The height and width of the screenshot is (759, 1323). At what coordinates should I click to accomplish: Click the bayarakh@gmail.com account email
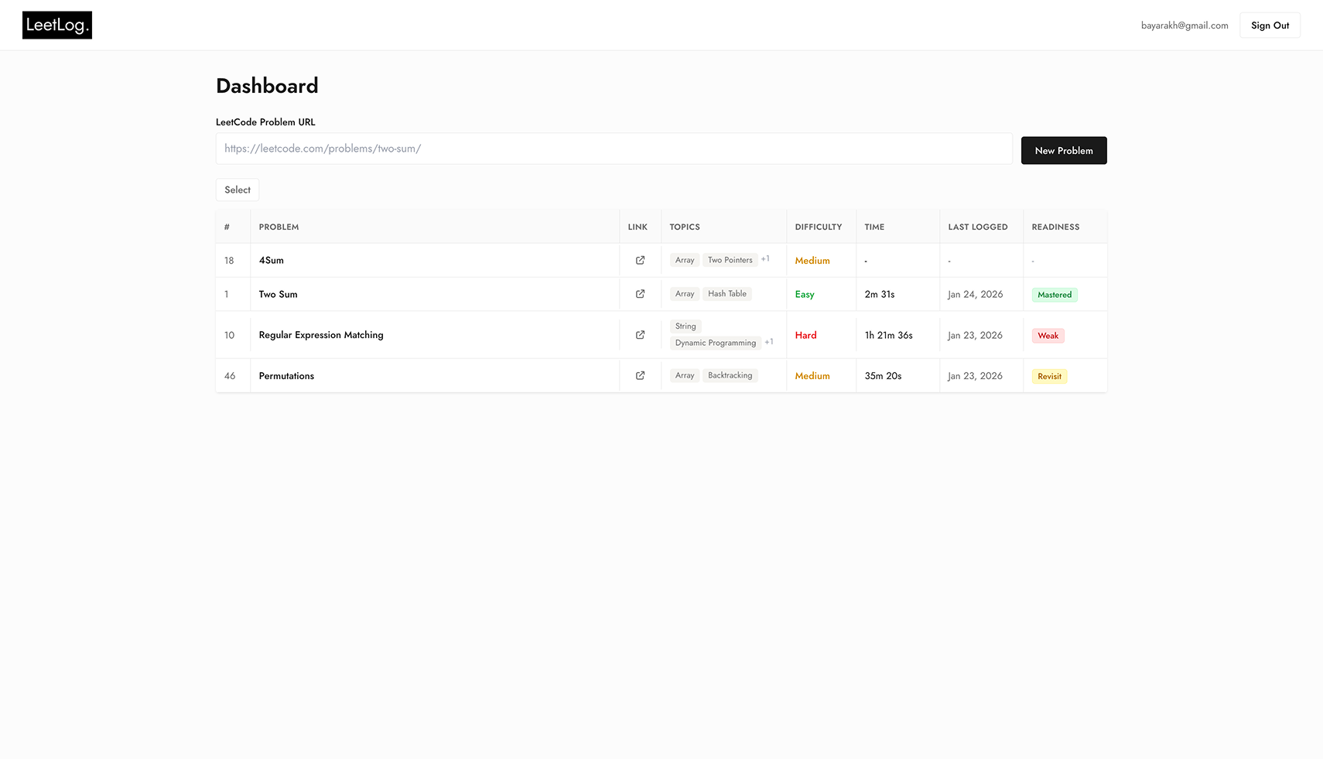point(1184,25)
